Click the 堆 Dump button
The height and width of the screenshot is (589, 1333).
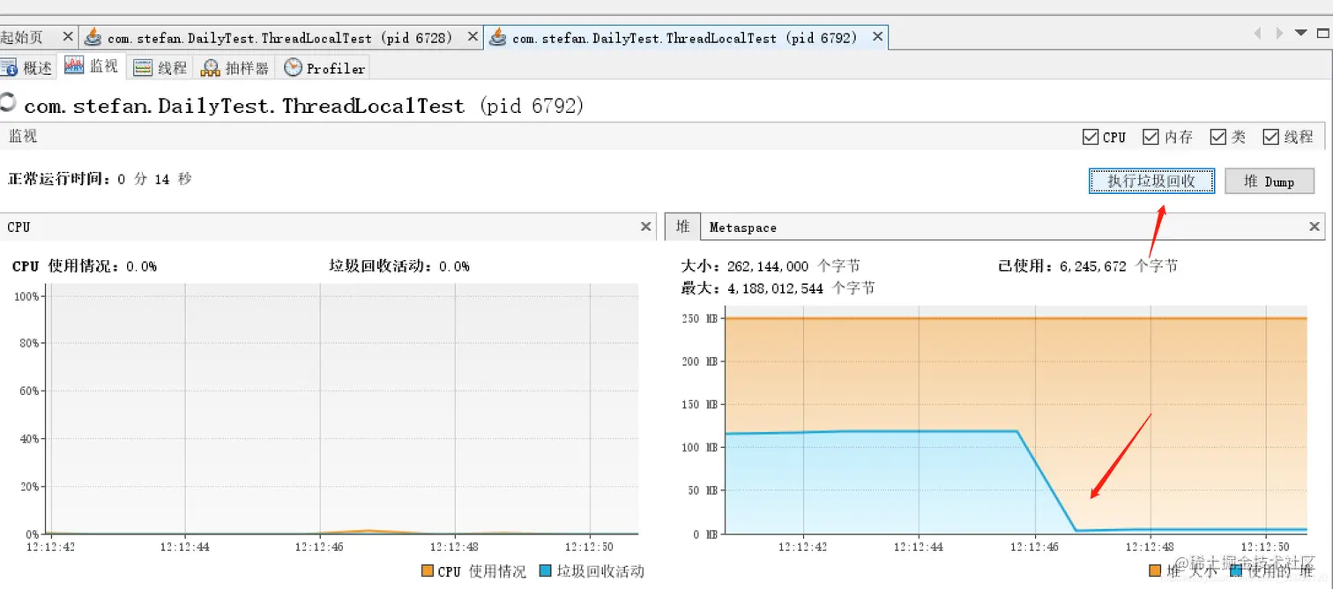point(1270,181)
